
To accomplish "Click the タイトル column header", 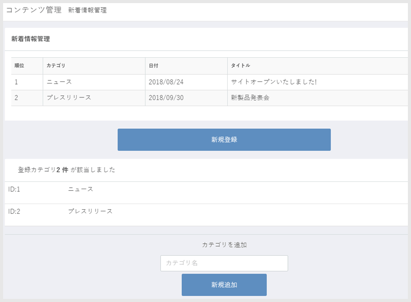I will pos(241,65).
